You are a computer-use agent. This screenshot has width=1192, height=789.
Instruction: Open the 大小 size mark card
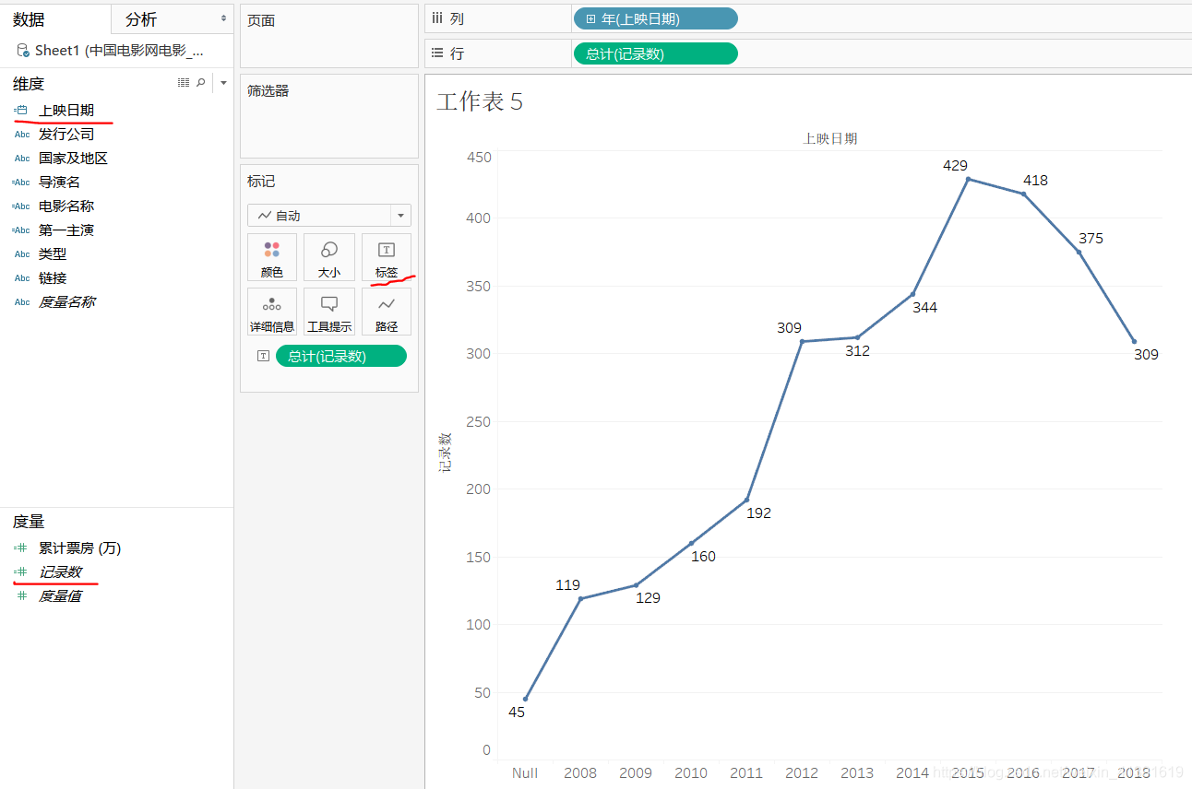[x=329, y=257]
